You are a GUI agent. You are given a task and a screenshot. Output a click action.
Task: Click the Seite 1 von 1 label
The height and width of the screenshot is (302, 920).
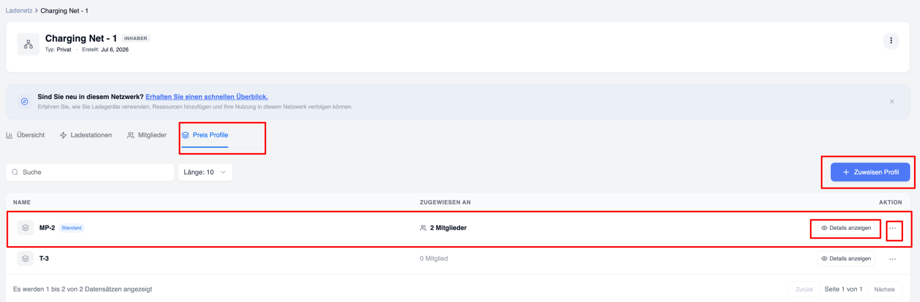[843, 289]
